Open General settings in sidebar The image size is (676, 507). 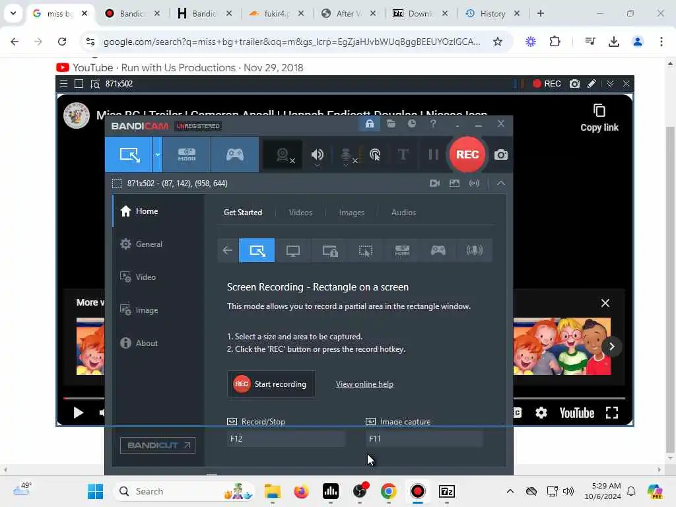click(x=158, y=244)
